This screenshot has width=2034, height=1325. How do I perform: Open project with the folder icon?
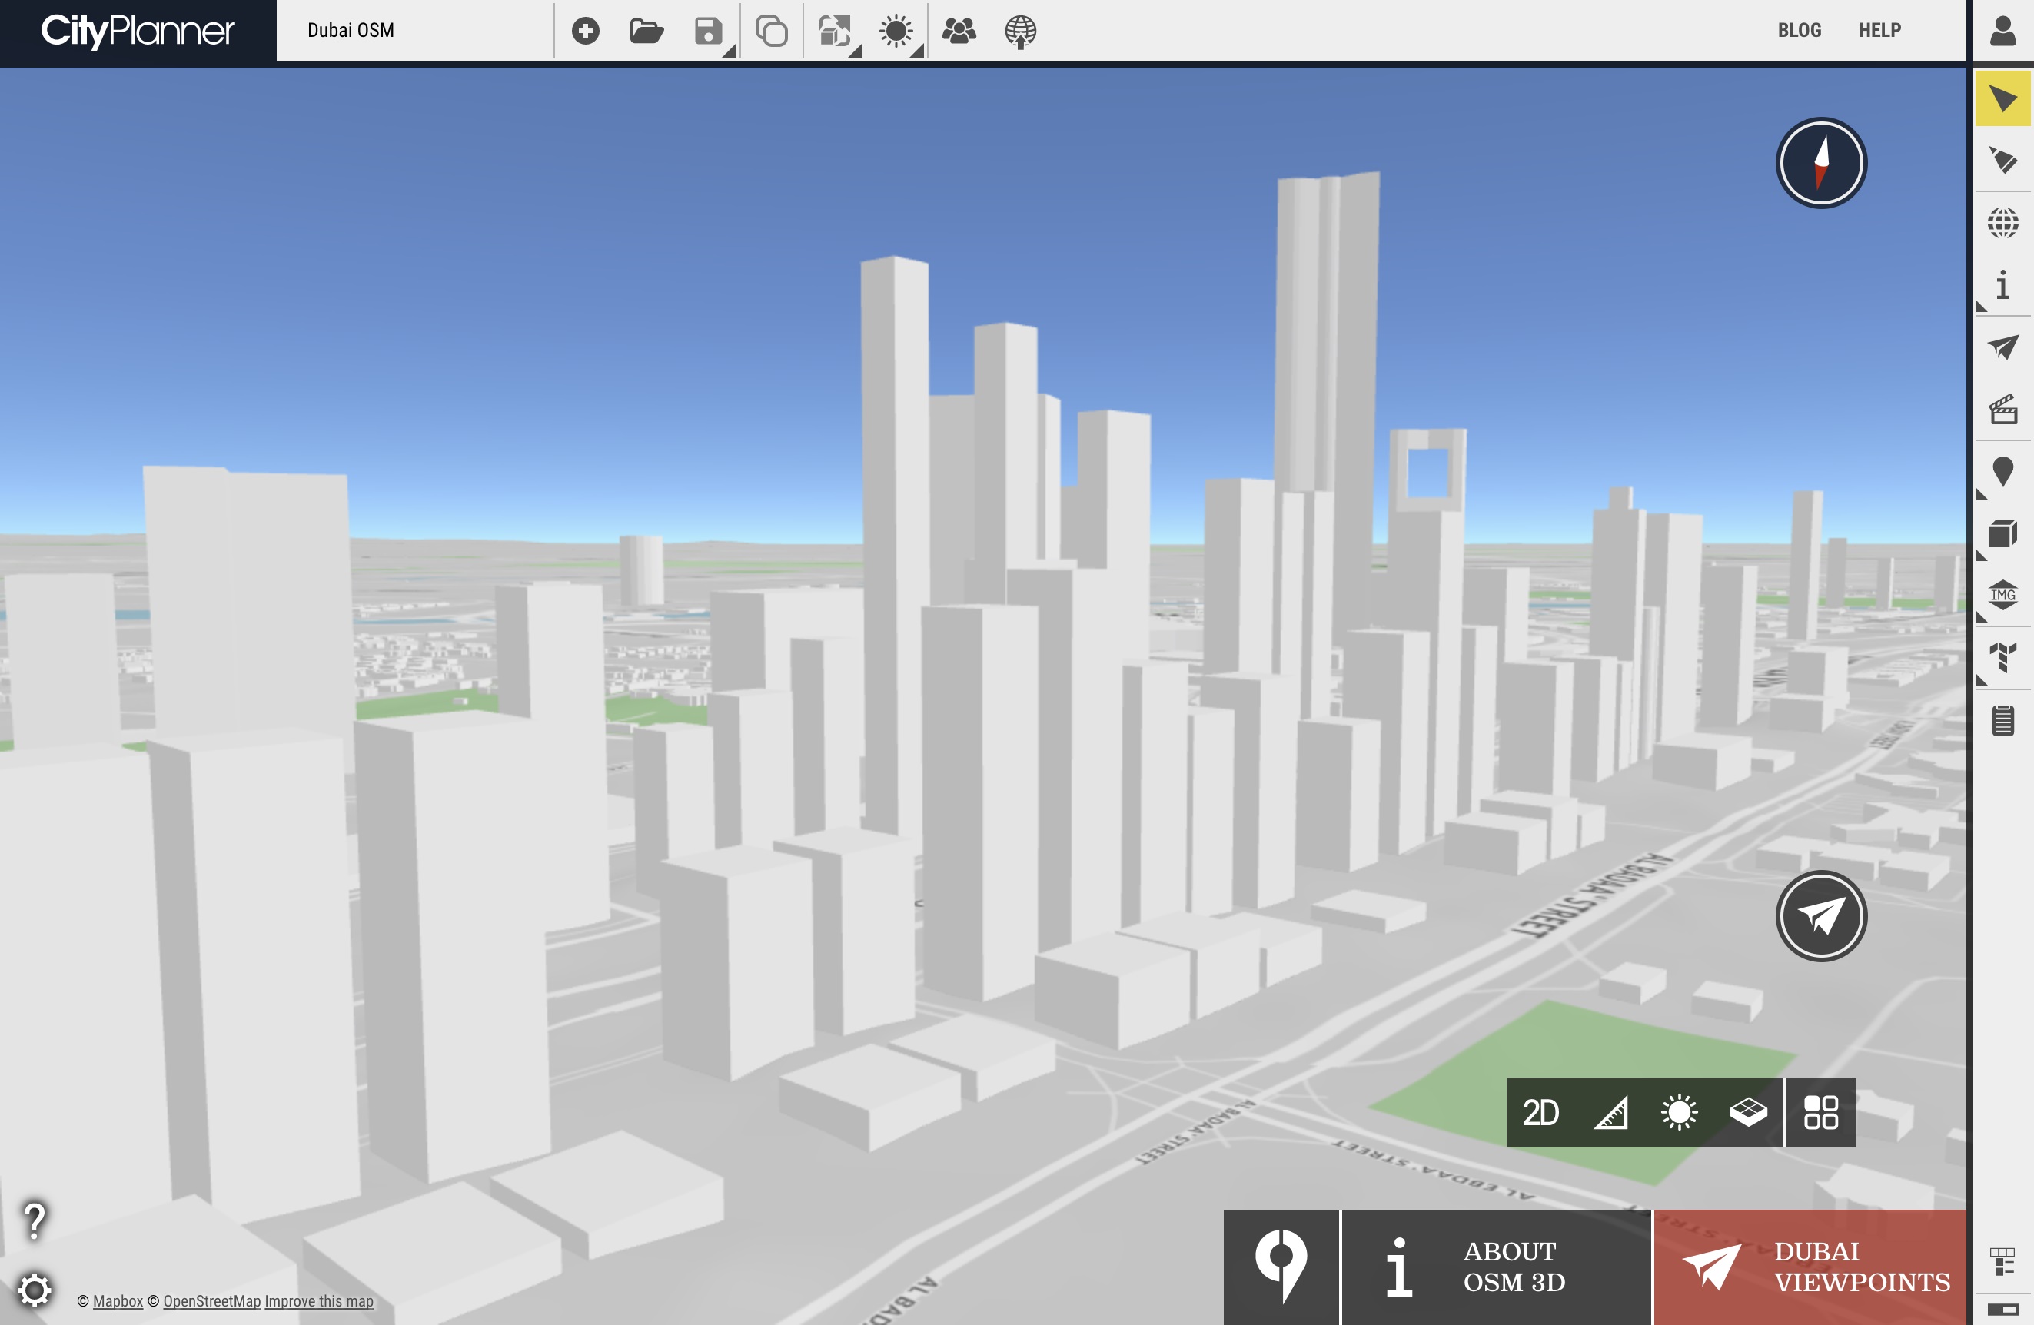tap(647, 31)
